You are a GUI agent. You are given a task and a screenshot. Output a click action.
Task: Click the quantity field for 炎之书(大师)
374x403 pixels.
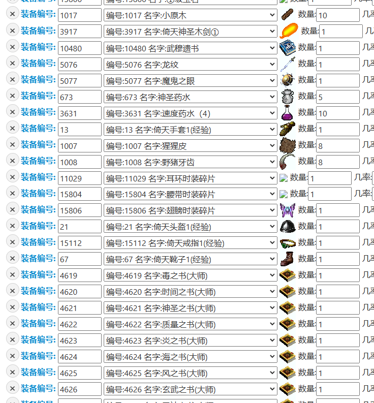[x=338, y=340]
